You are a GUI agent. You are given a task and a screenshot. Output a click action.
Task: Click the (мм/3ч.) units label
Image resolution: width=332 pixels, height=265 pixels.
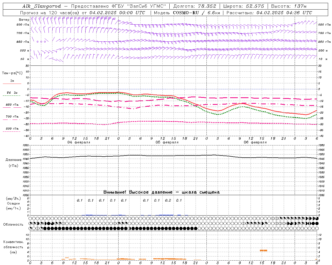13,198
